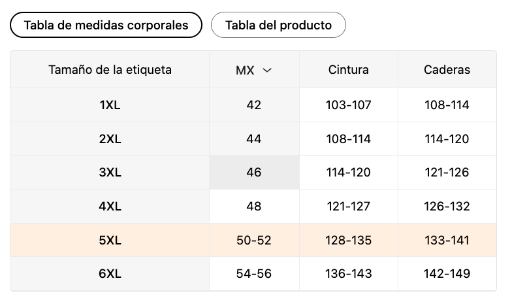Click the highlighted MX size 46 cell
The width and height of the screenshot is (512, 302).
tap(254, 173)
